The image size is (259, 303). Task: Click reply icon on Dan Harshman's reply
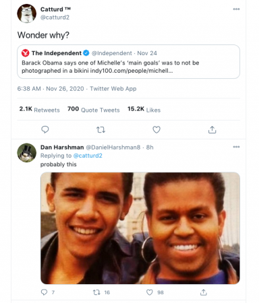pyautogui.click(x=44, y=292)
